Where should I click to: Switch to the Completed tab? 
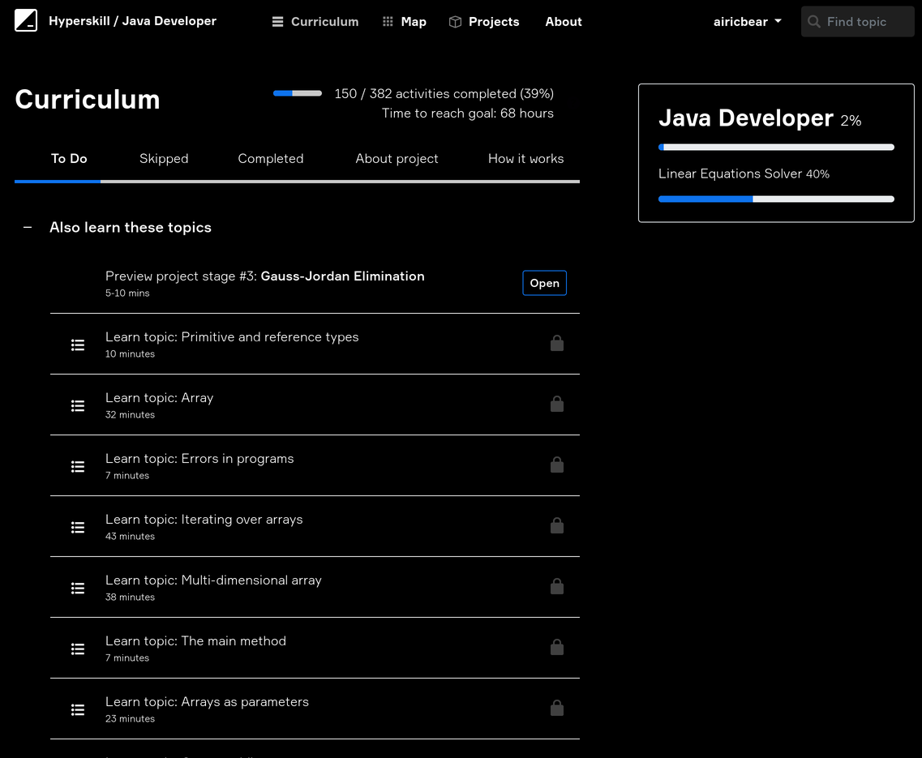pos(271,159)
